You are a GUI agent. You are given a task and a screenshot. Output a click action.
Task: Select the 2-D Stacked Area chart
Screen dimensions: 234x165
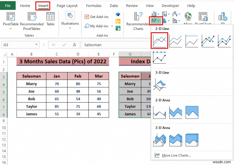pyautogui.click(x=176, y=112)
